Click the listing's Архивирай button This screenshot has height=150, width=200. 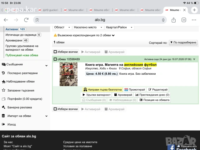pyautogui.click(x=123, y=95)
